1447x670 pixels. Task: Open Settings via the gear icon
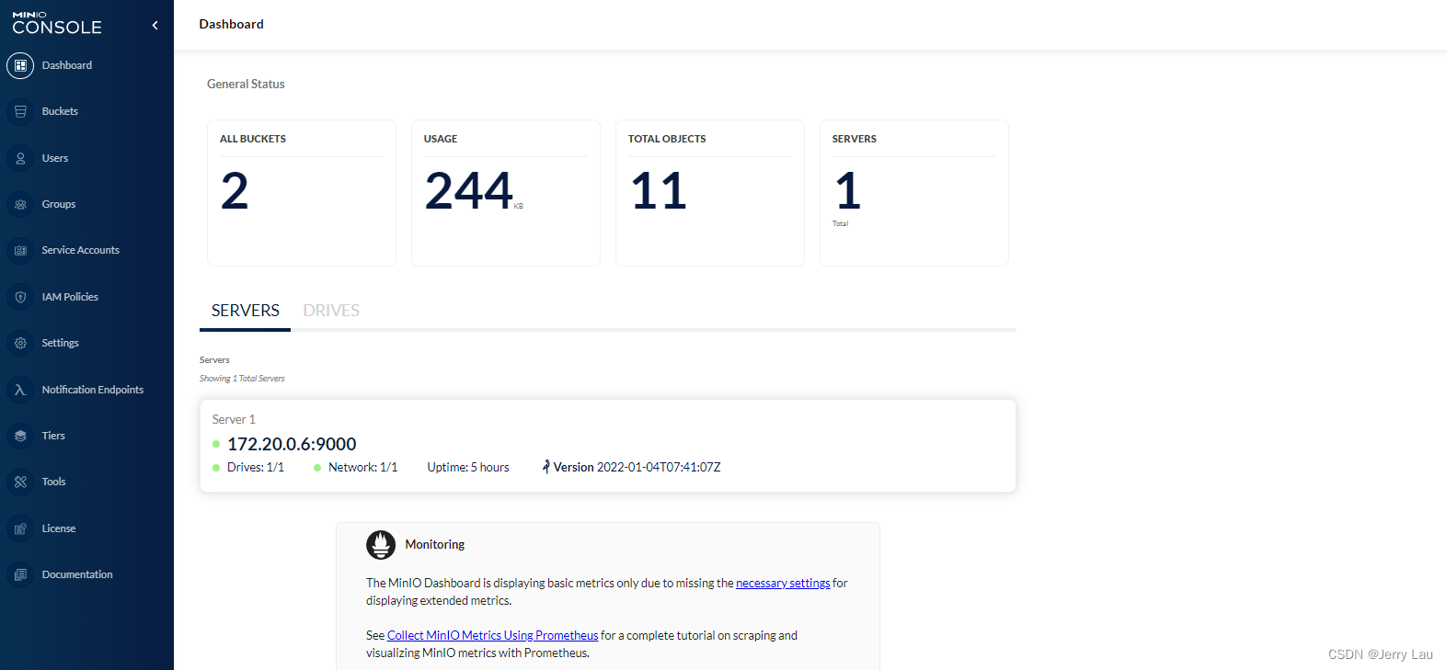click(20, 343)
